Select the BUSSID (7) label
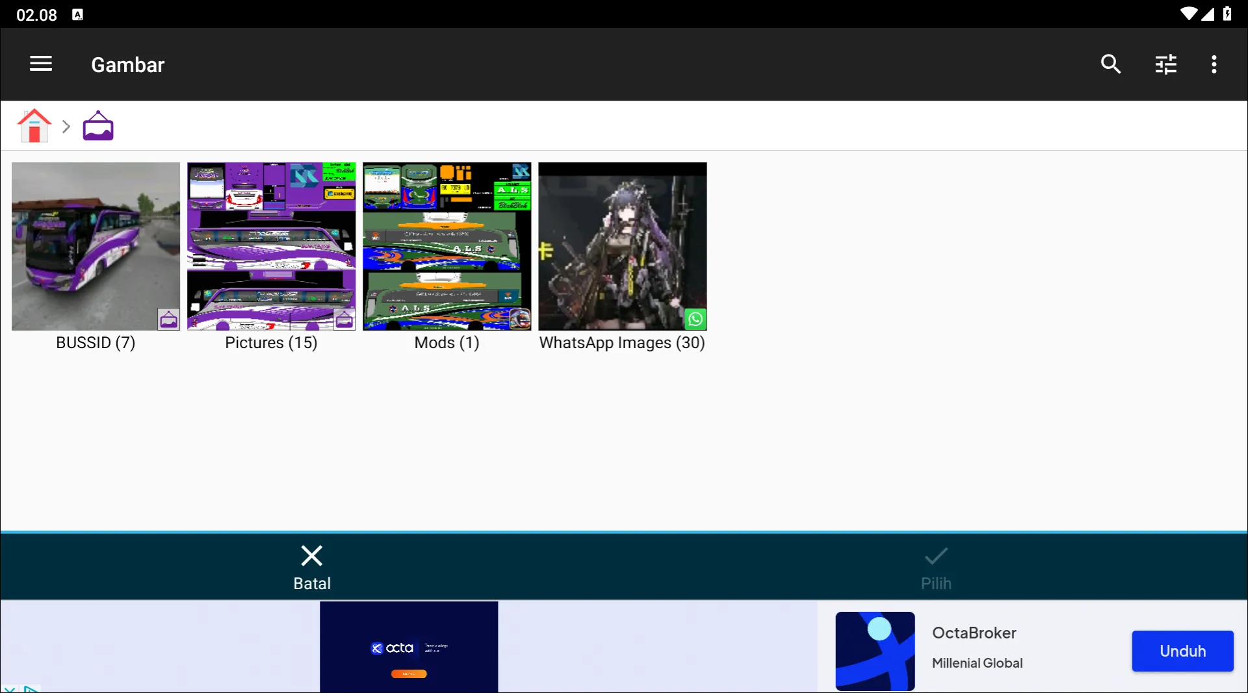Viewport: 1248px width, 693px height. click(96, 343)
